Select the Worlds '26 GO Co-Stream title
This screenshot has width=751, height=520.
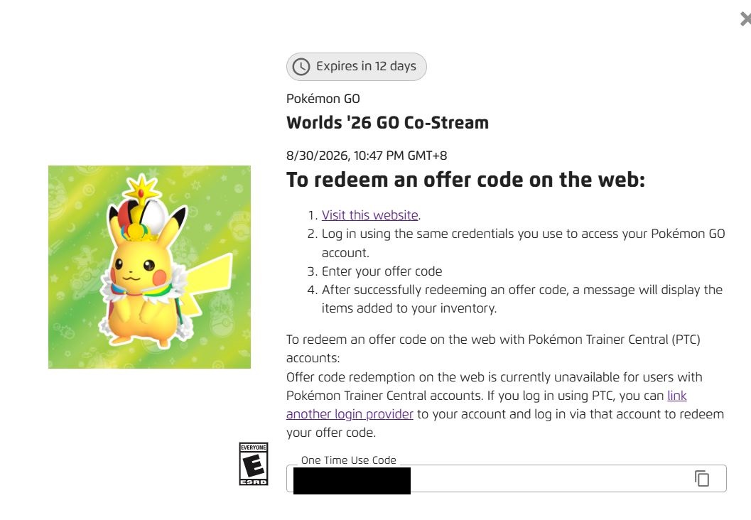pyautogui.click(x=387, y=123)
